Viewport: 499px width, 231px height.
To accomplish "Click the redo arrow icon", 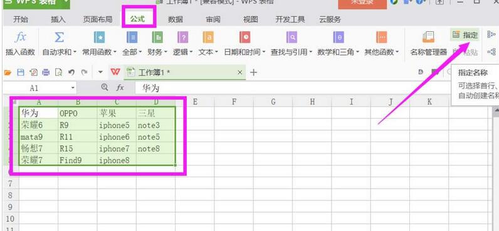I will pyautogui.click(x=84, y=73).
